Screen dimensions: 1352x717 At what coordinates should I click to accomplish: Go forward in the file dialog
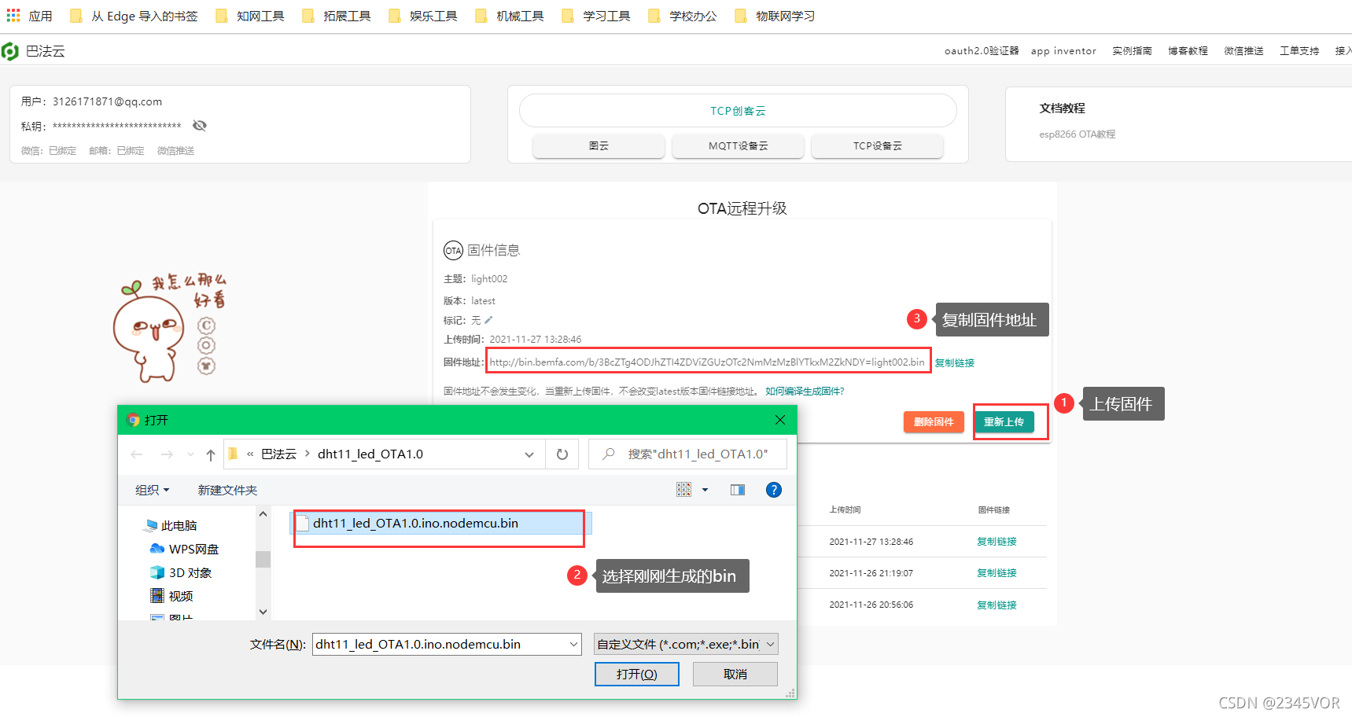pos(167,454)
